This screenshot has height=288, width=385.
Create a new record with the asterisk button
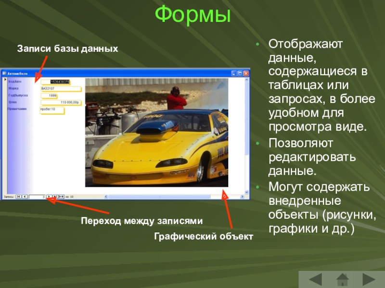click(x=61, y=196)
